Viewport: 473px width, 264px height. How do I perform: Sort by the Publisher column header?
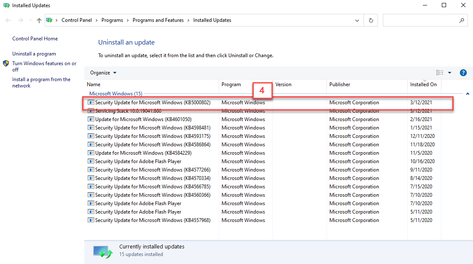367,84
